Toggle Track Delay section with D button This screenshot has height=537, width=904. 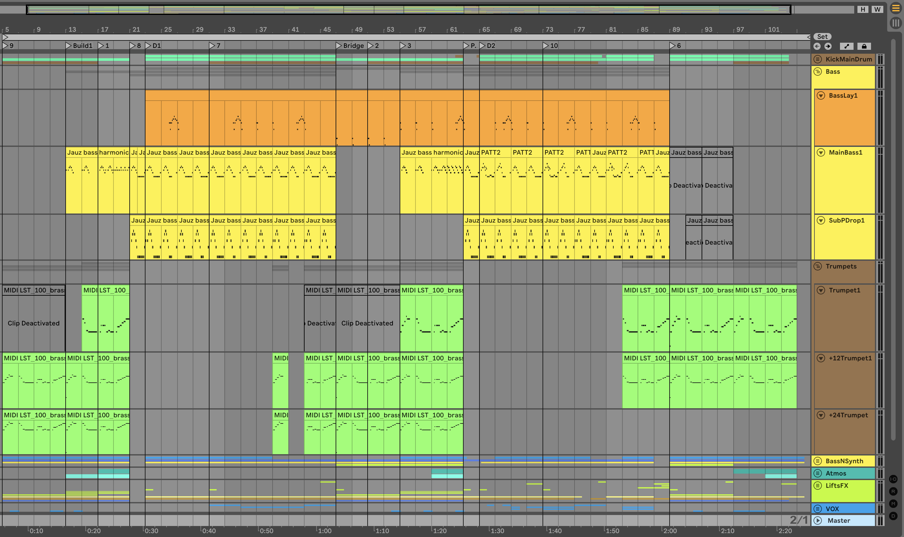(x=893, y=516)
